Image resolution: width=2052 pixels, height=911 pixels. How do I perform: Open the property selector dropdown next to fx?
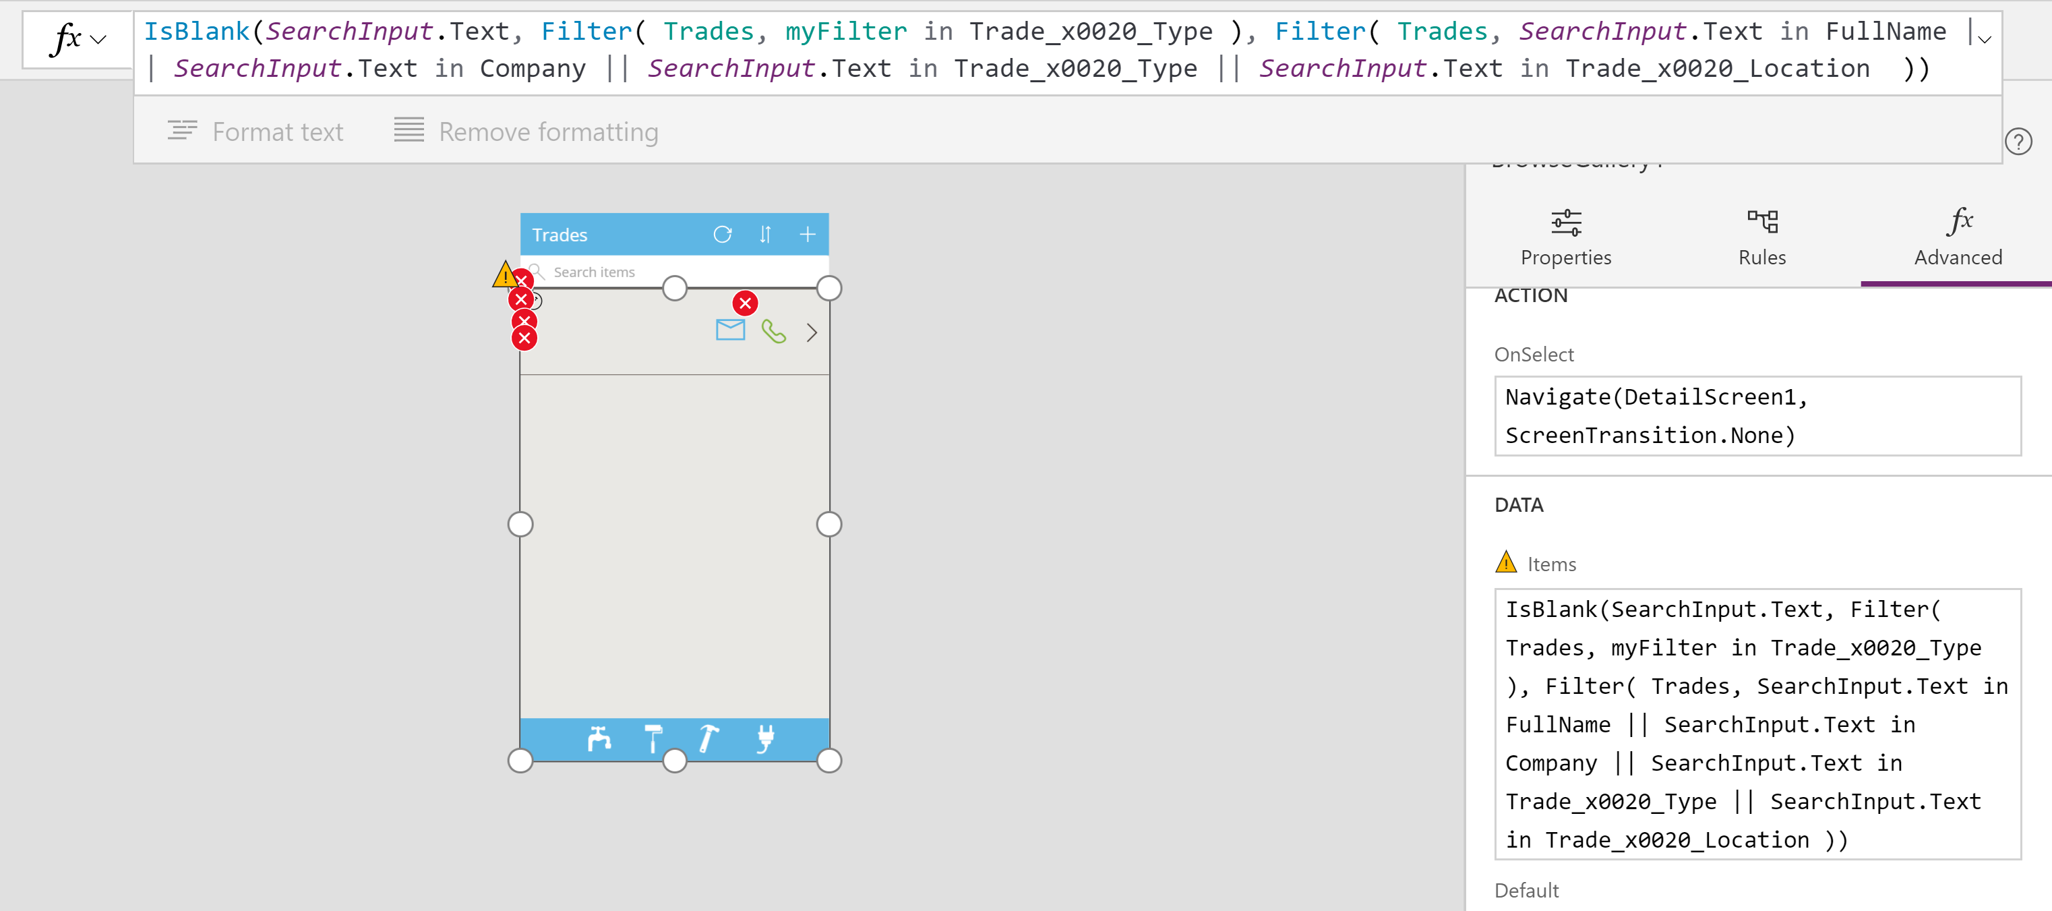coord(96,38)
